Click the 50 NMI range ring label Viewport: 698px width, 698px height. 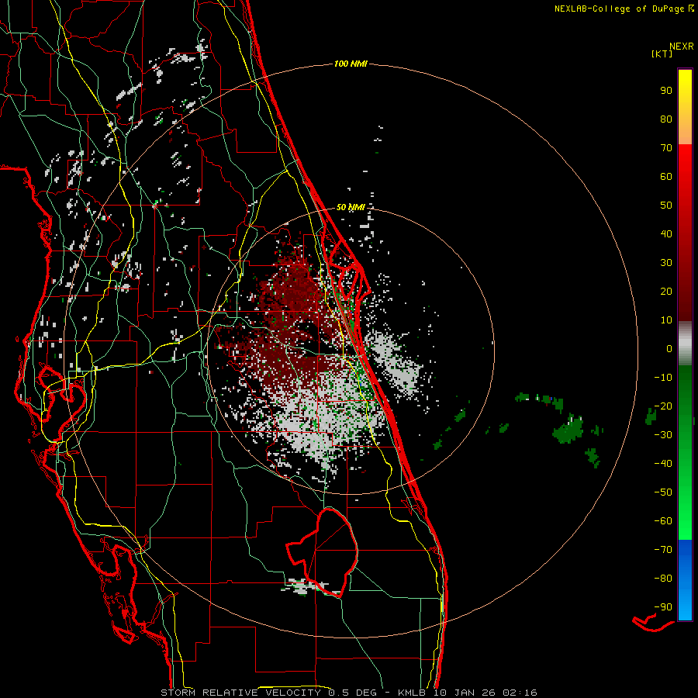coord(351,207)
